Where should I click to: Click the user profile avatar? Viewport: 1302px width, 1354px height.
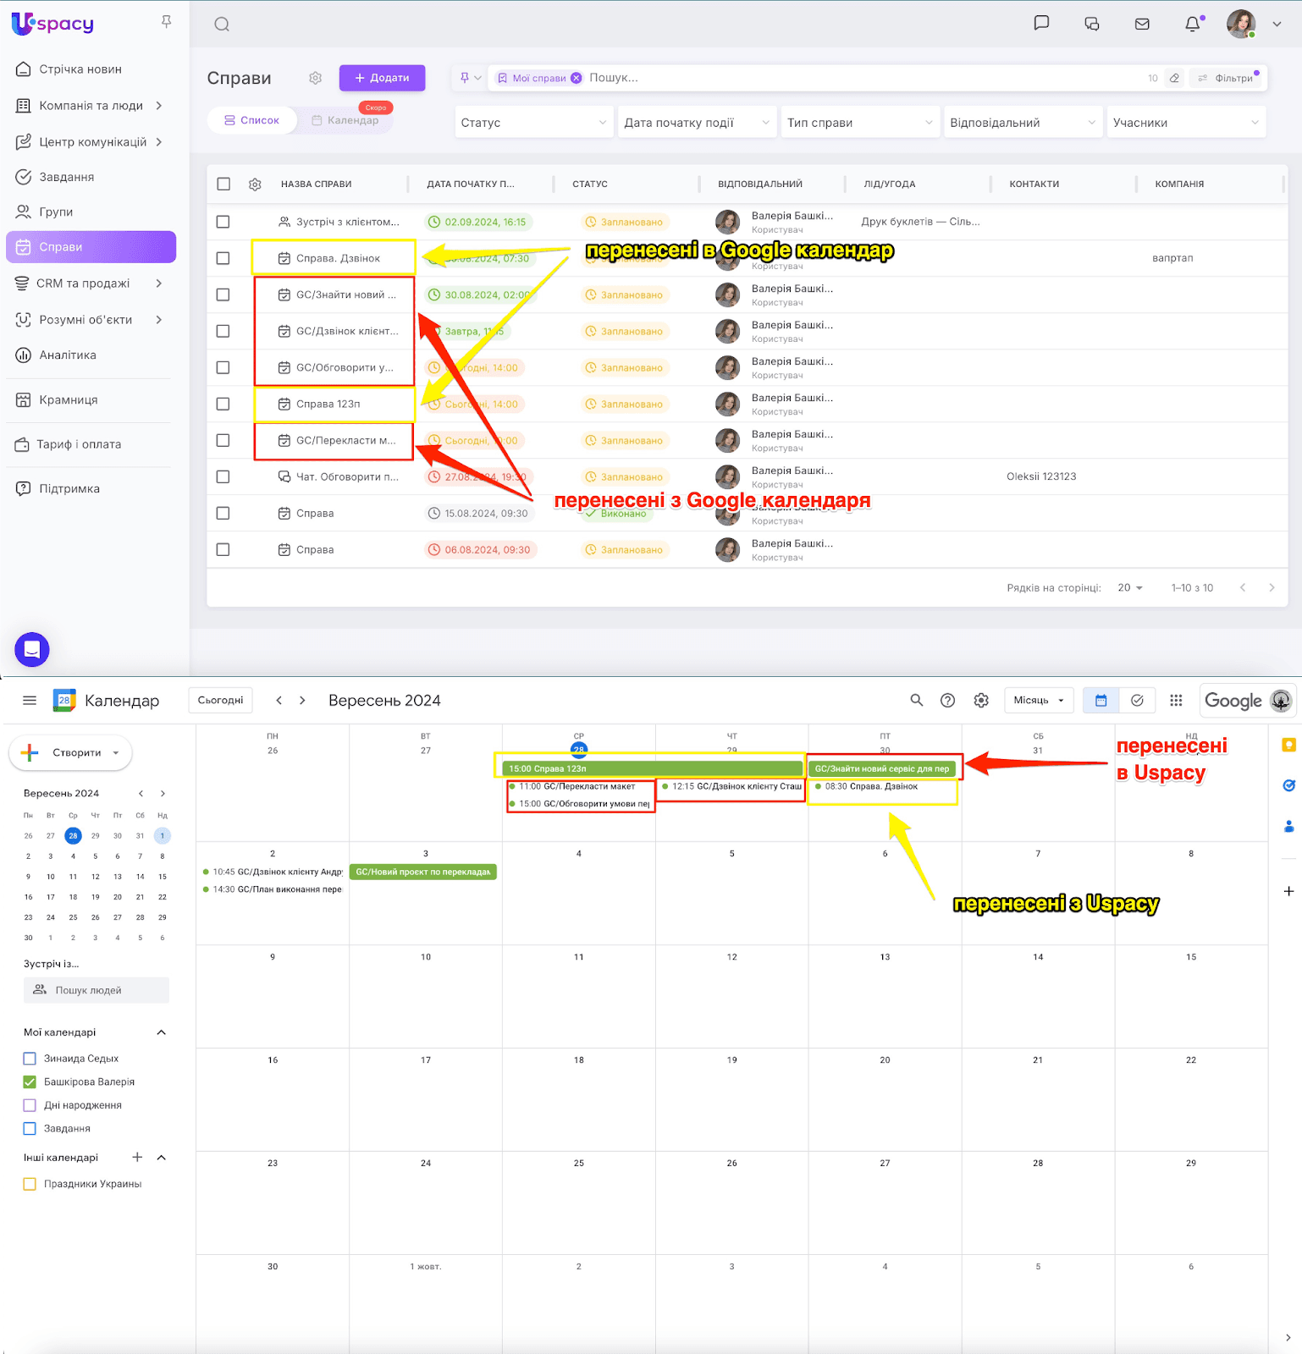point(1241,24)
